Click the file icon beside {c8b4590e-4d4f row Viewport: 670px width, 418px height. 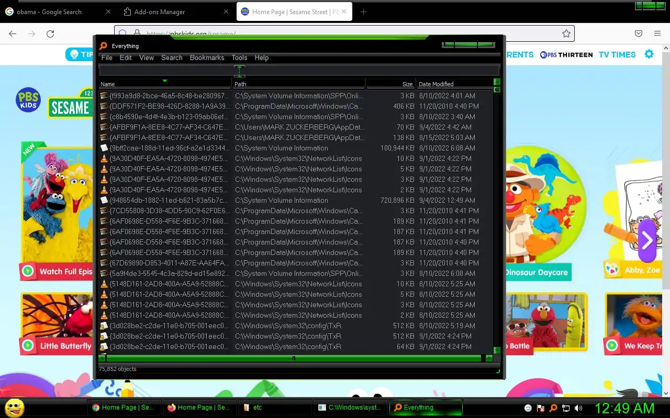pyautogui.click(x=104, y=117)
